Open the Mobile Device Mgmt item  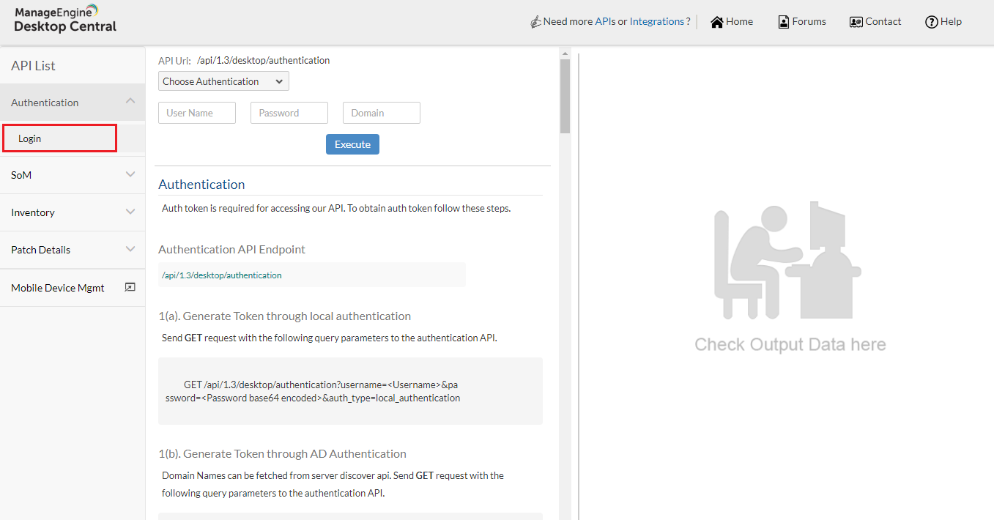point(73,288)
